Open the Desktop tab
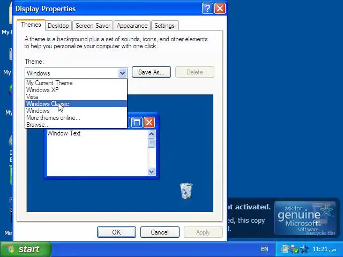Image resolution: width=343 pixels, height=257 pixels. [x=58, y=26]
